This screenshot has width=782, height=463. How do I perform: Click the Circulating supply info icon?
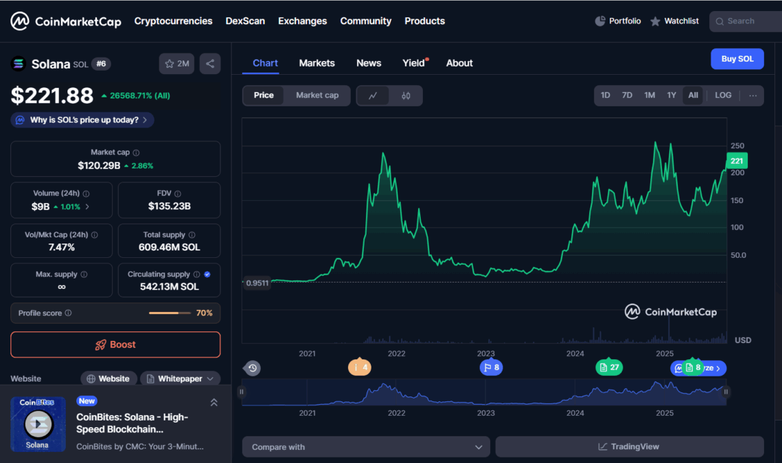click(x=196, y=274)
